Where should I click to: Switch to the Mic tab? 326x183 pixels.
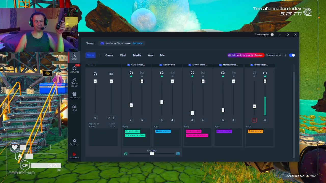pos(162,55)
